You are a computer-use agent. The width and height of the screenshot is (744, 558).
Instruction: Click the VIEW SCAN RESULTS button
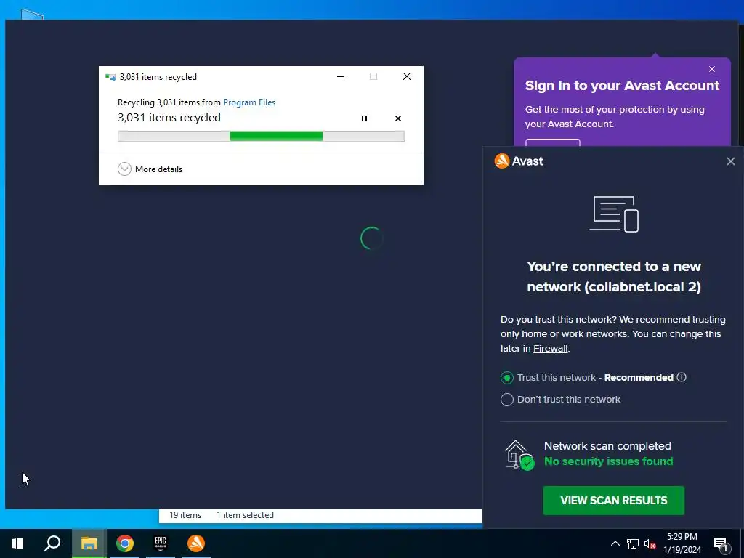(x=613, y=501)
